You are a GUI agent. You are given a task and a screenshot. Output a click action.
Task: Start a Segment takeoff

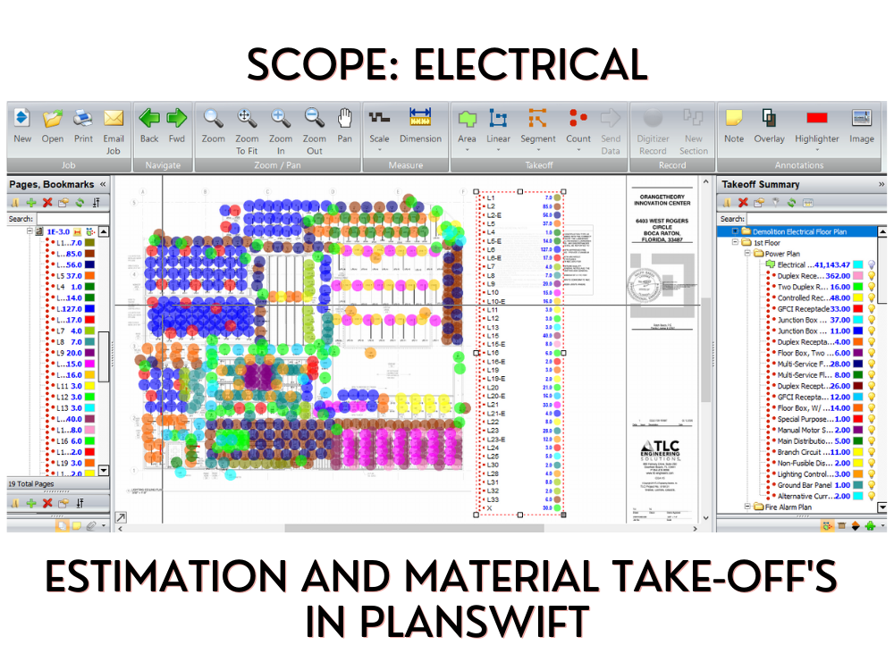click(x=537, y=118)
